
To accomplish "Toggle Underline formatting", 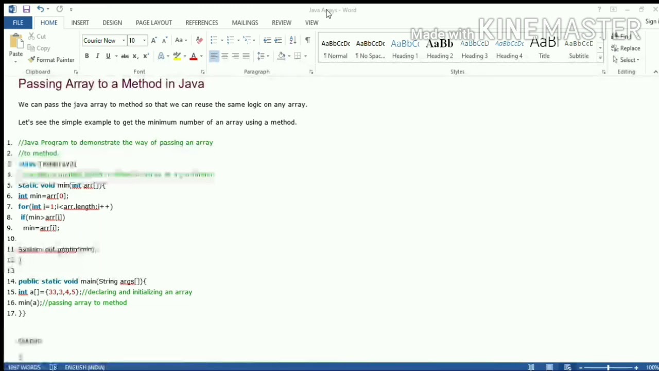I will [x=108, y=56].
